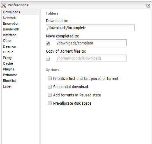Select Label plugin settings

(20, 86)
